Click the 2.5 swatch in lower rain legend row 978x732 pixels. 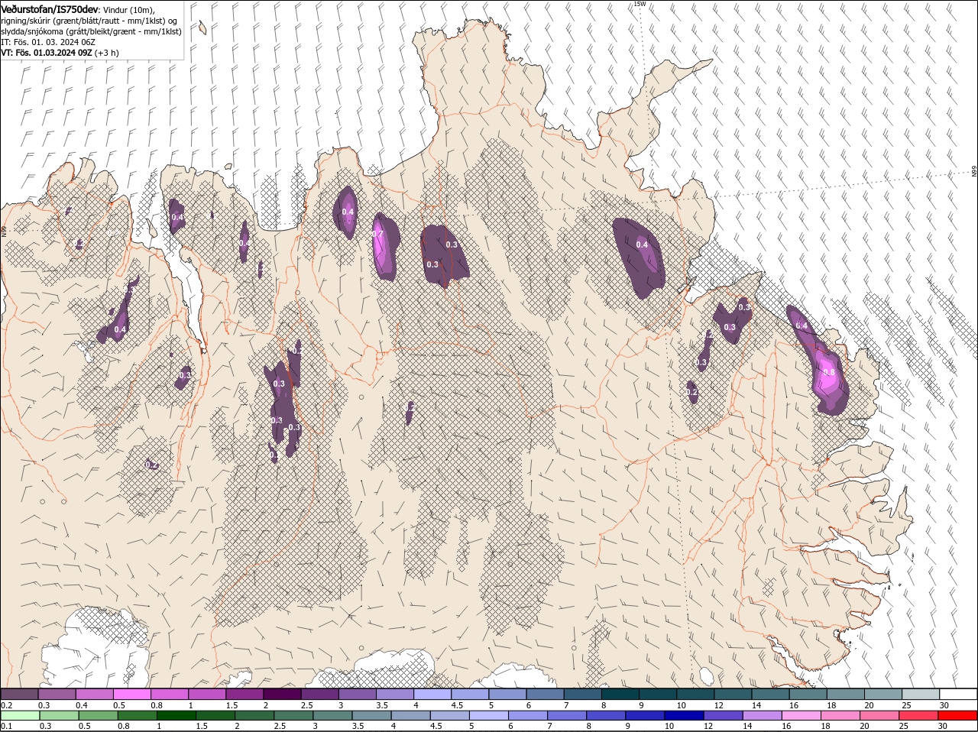point(293,715)
